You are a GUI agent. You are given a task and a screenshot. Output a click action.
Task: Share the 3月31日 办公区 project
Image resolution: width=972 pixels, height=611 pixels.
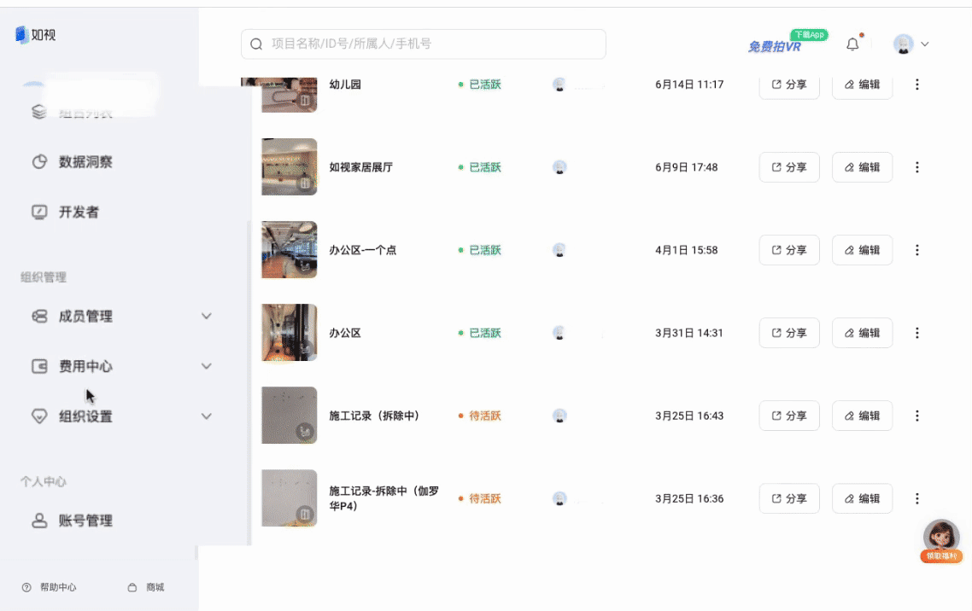coord(789,333)
